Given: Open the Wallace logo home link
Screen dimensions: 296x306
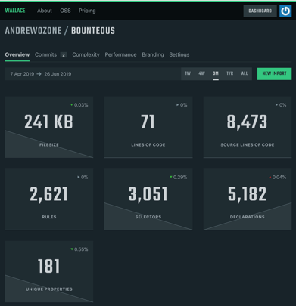Looking at the screenshot, I should click(15, 11).
